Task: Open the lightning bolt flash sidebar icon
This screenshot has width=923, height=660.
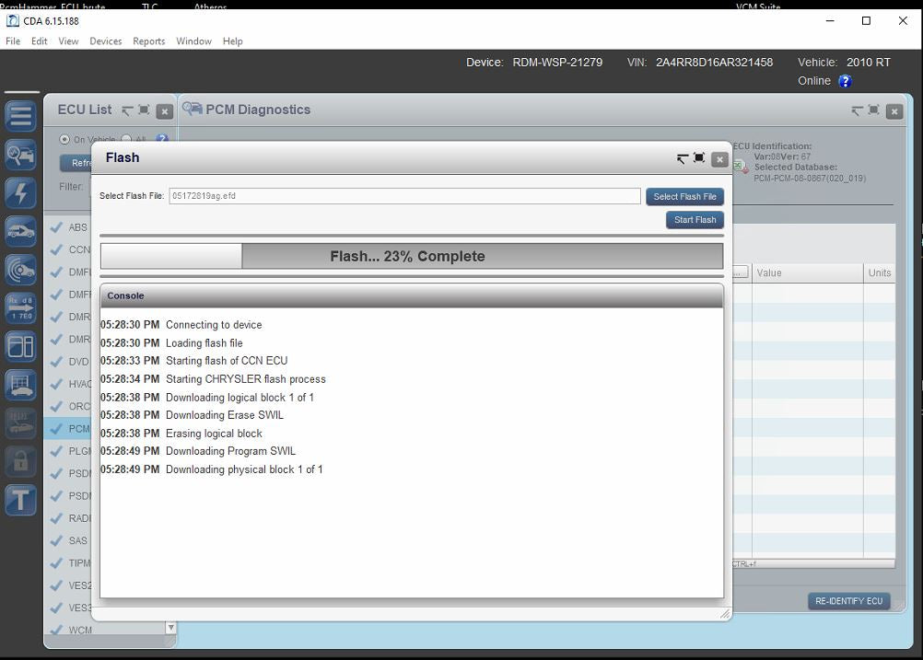Action: tap(20, 192)
